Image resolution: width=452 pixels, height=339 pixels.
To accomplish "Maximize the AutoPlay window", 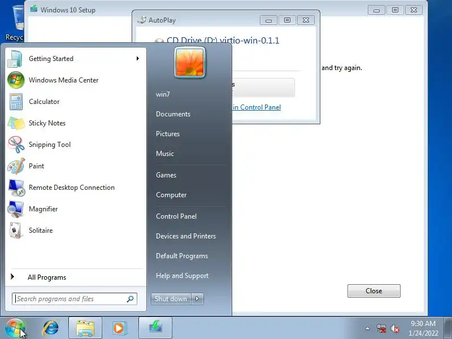I will tap(287, 20).
